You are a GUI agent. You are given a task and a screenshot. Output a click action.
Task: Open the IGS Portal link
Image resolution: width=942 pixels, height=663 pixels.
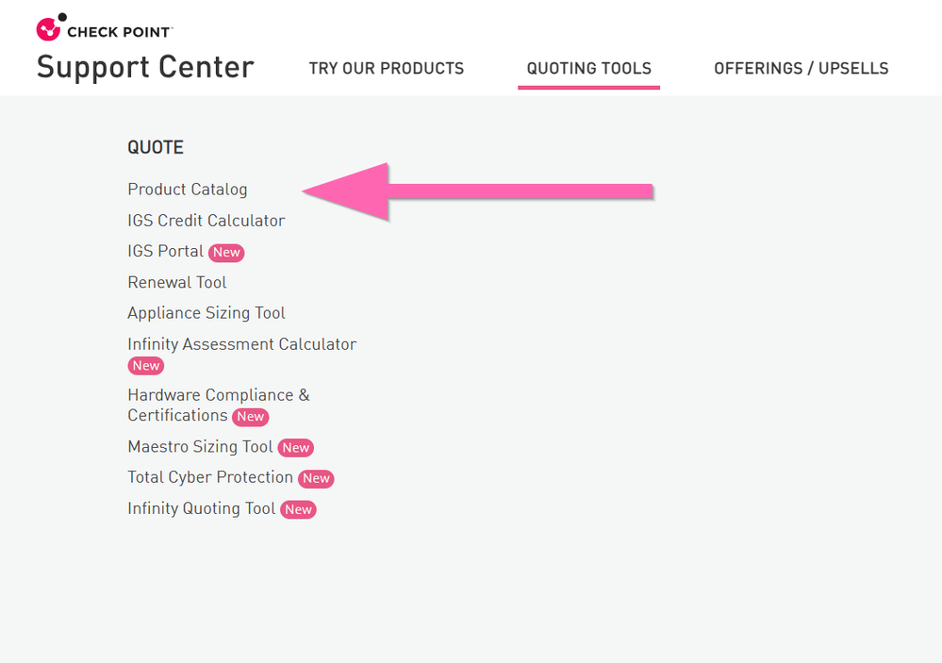166,252
